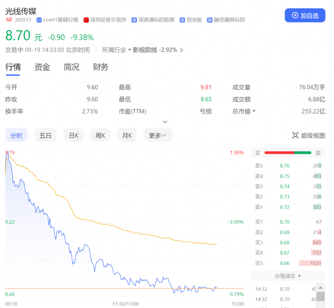Image resolution: width=334 pixels, height=308 pixels.
Task: Click the 9.22 price label on chart axis
Action: 10,222
